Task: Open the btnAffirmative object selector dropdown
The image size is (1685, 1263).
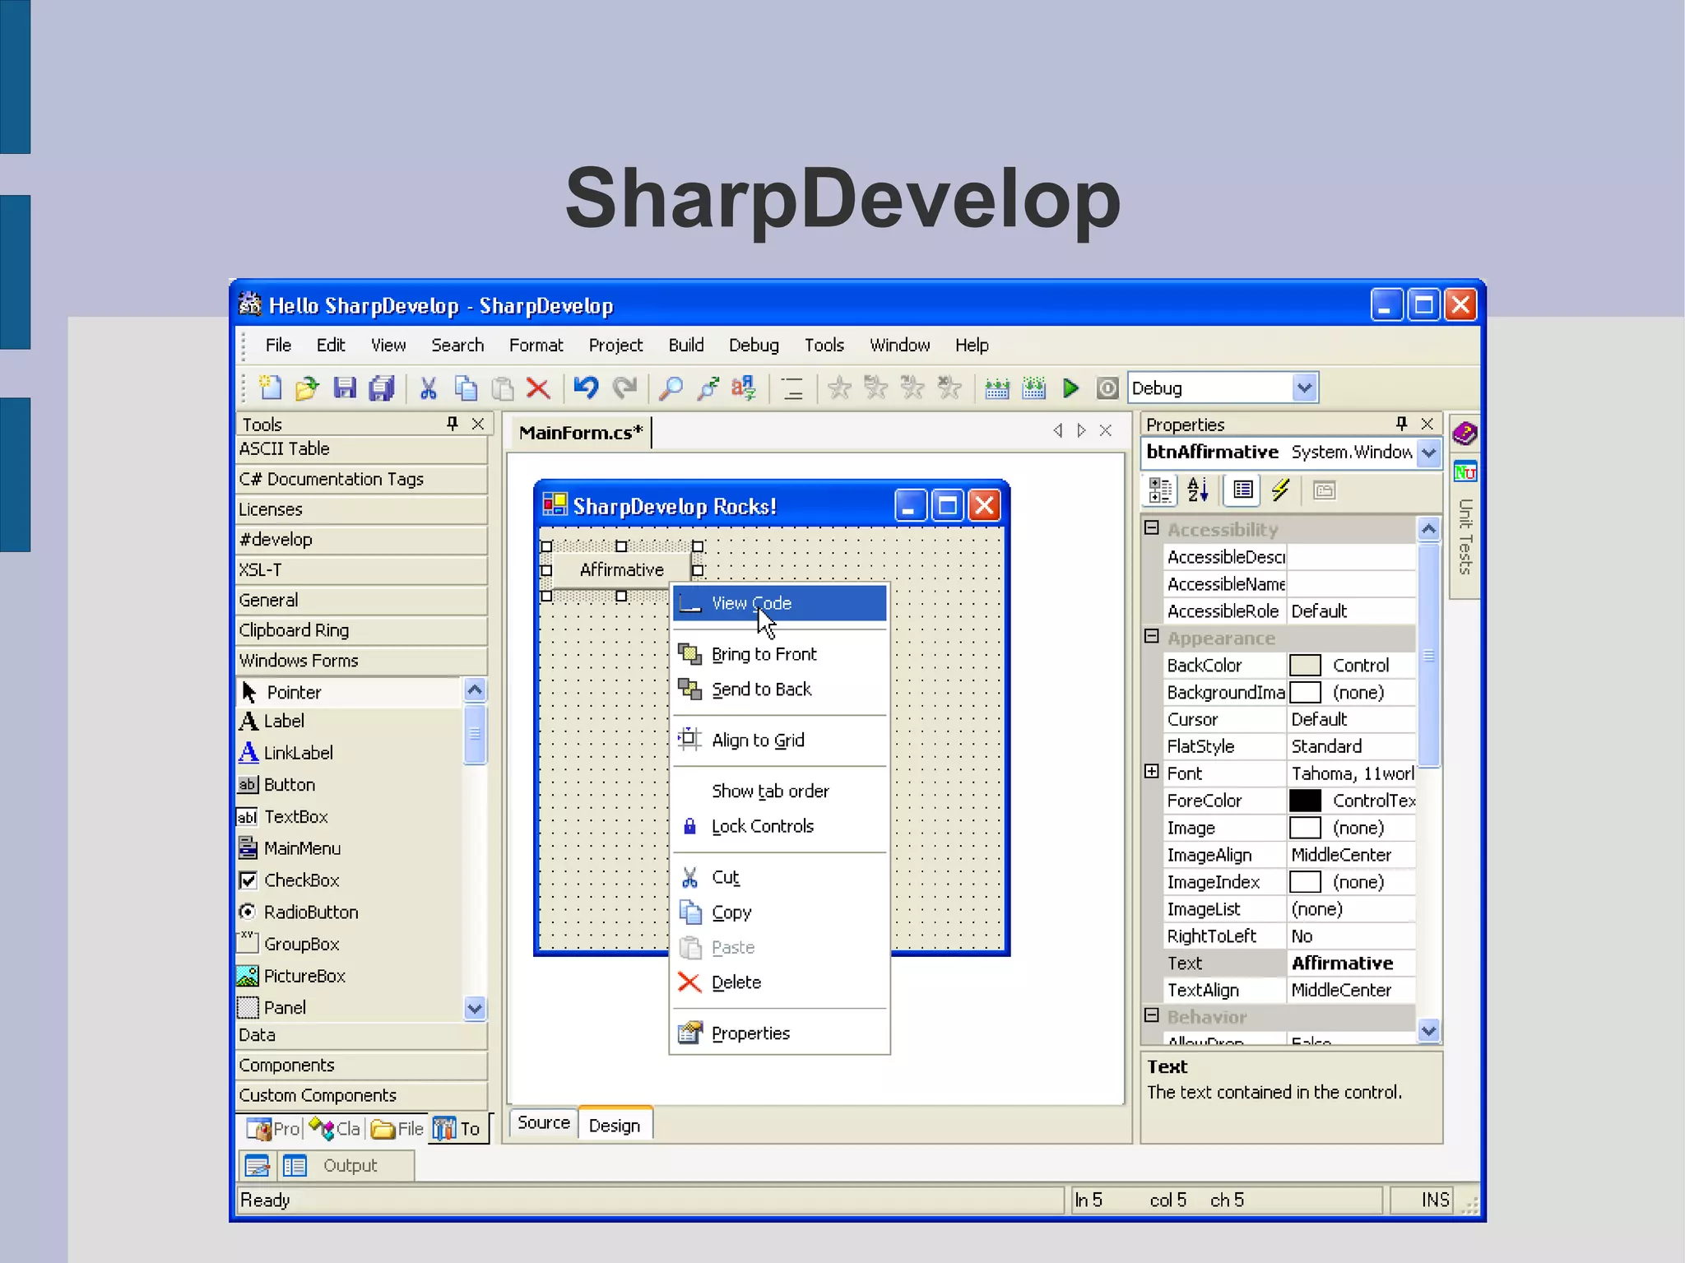Action: (x=1429, y=453)
